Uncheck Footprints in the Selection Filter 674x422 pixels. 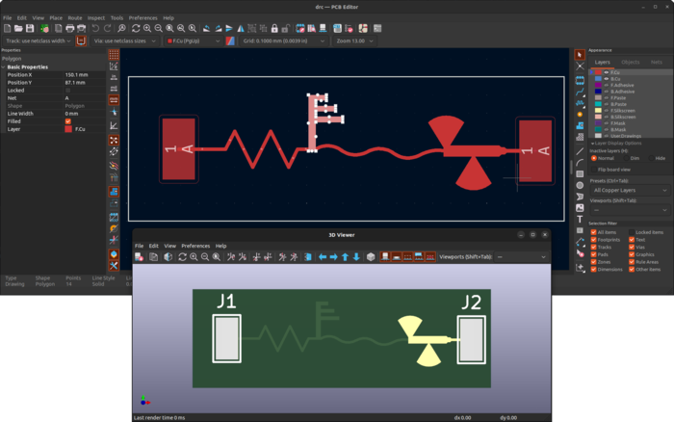[593, 240]
